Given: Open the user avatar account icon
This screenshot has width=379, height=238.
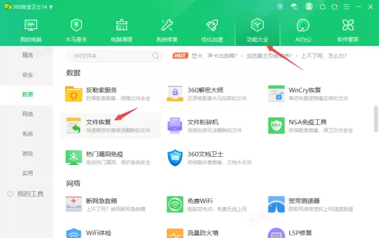Looking at the screenshot, I should pos(309,6).
